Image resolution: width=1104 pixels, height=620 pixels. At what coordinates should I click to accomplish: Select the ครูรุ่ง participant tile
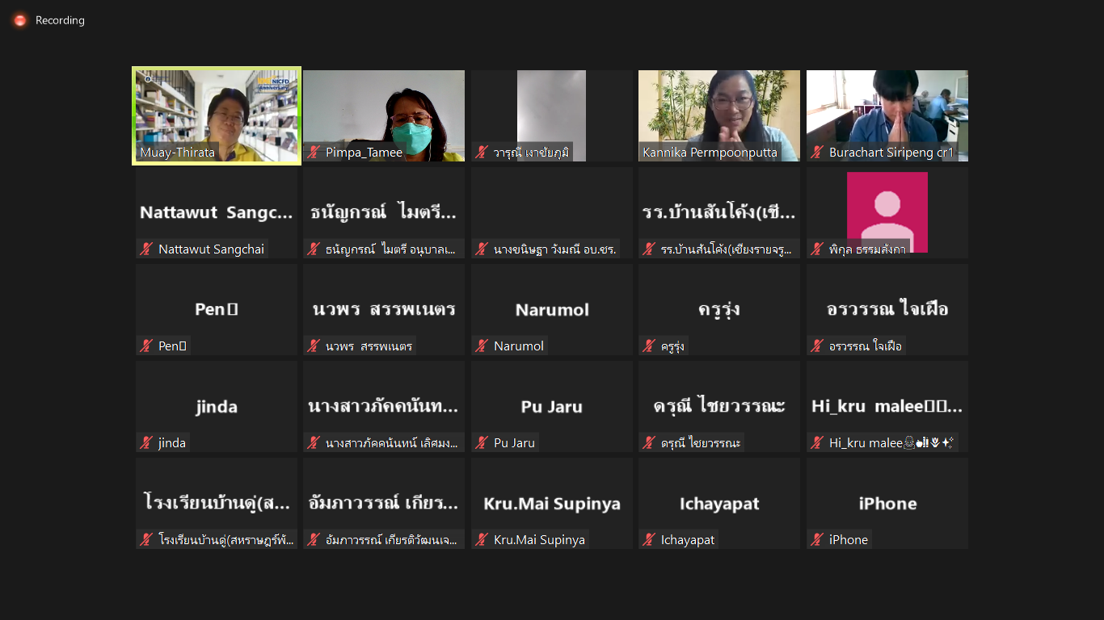pyautogui.click(x=718, y=310)
